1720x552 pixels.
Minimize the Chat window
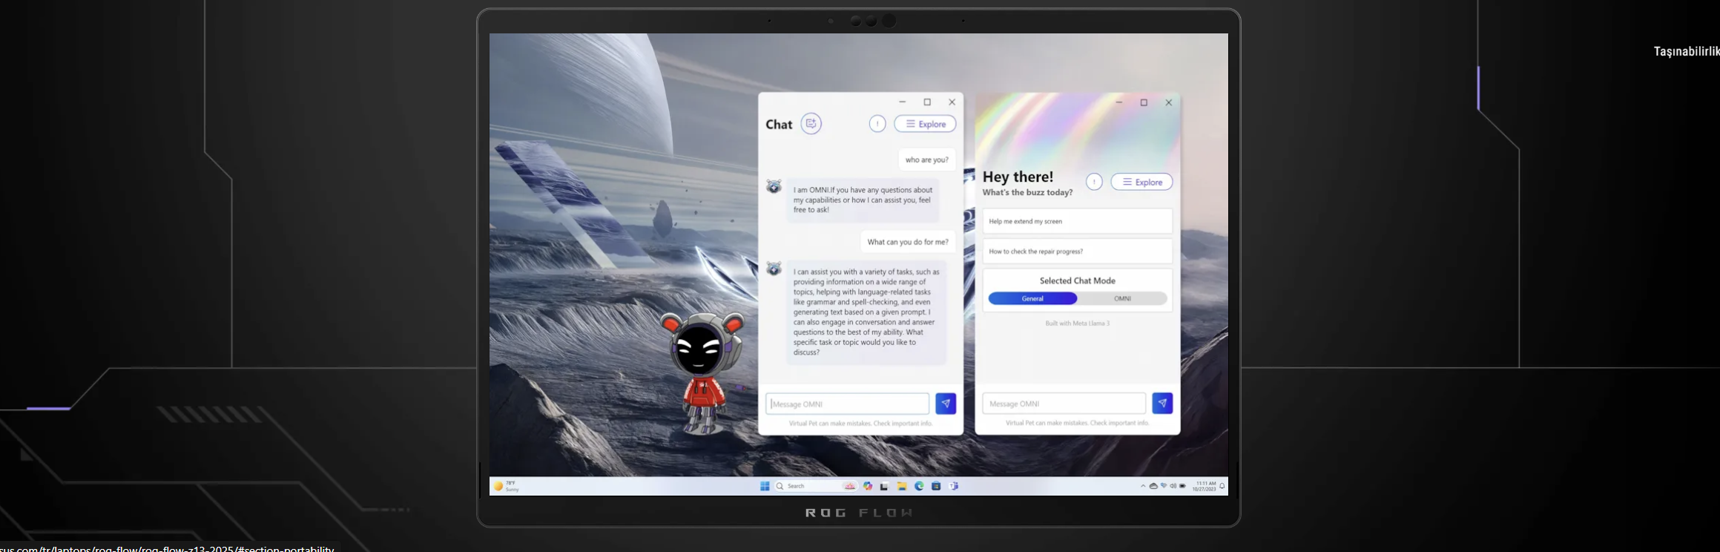click(x=902, y=102)
